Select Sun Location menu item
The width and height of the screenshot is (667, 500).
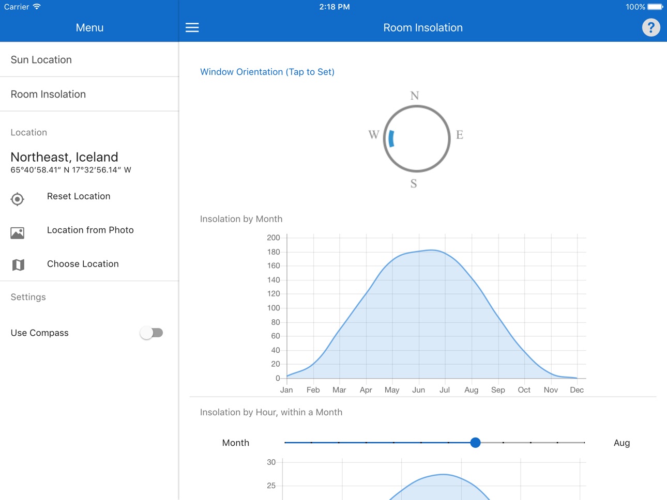coord(89,59)
